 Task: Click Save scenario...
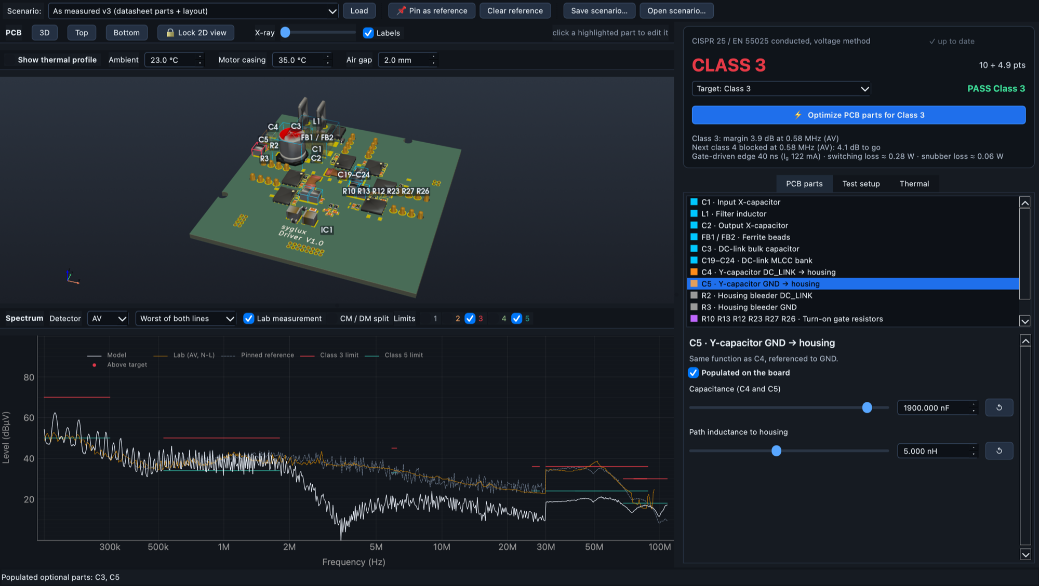coord(599,10)
